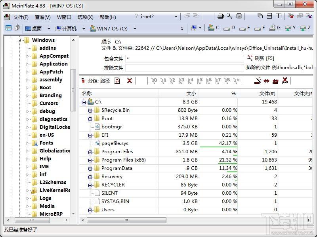Expand the Program Files (x86) row

[x=90, y=160]
